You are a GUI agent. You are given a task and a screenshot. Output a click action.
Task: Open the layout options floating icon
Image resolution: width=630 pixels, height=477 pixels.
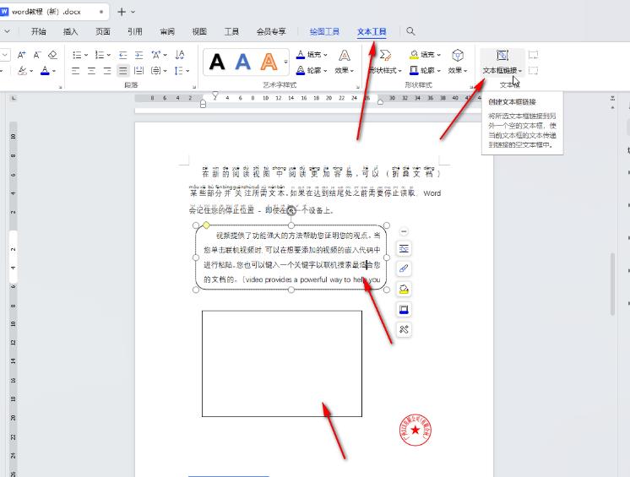pyautogui.click(x=404, y=248)
